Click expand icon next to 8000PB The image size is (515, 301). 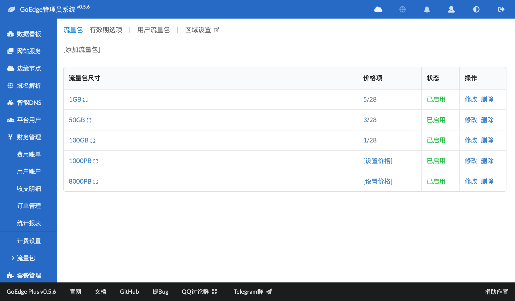click(x=96, y=182)
